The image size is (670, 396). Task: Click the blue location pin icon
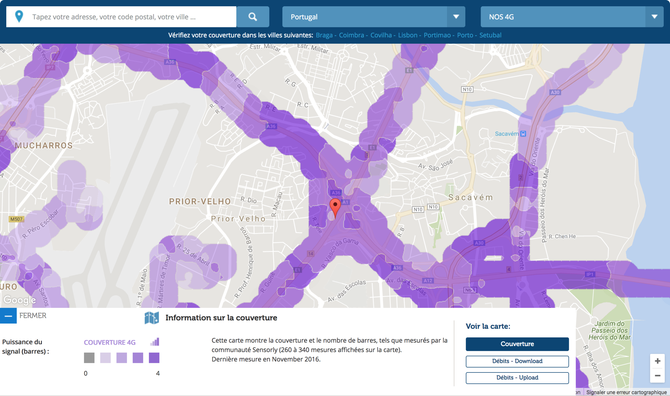click(x=19, y=16)
